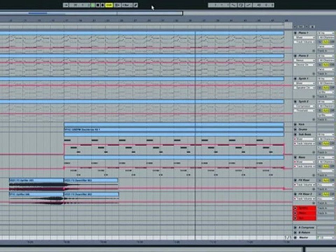Open Piano 1 All Ins input dropdown

click(326, 33)
